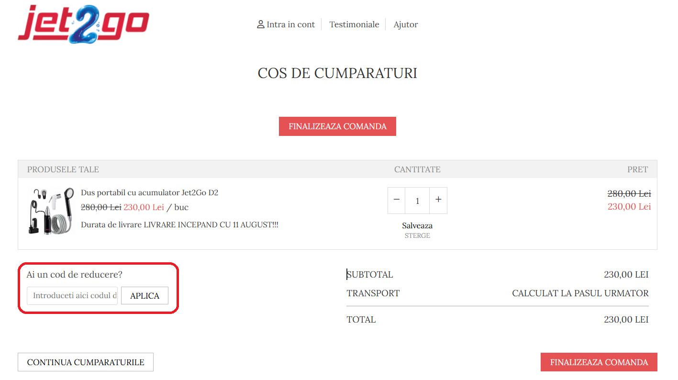Save the cart with Salveaza
The width and height of the screenshot is (678, 380).
[x=417, y=225]
